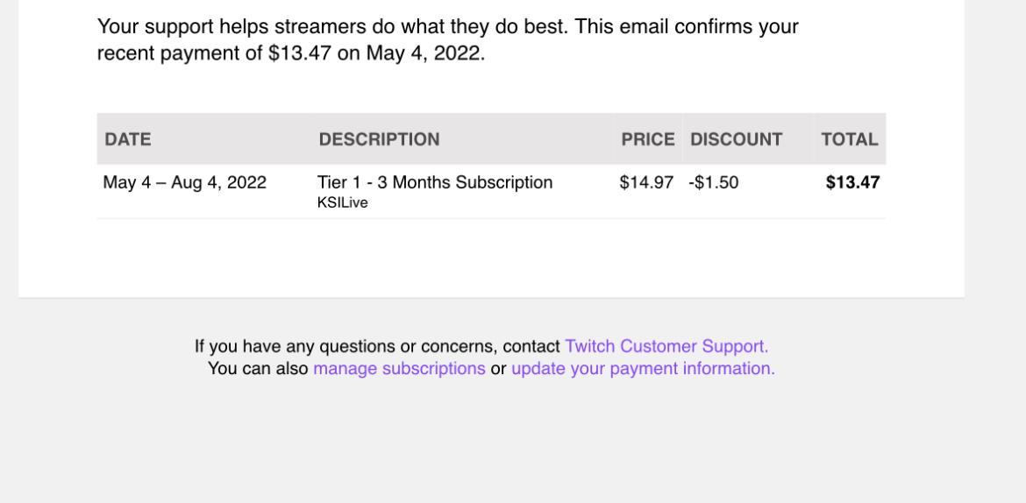Click Tier 1 - 3 Months Subscription text

click(435, 182)
